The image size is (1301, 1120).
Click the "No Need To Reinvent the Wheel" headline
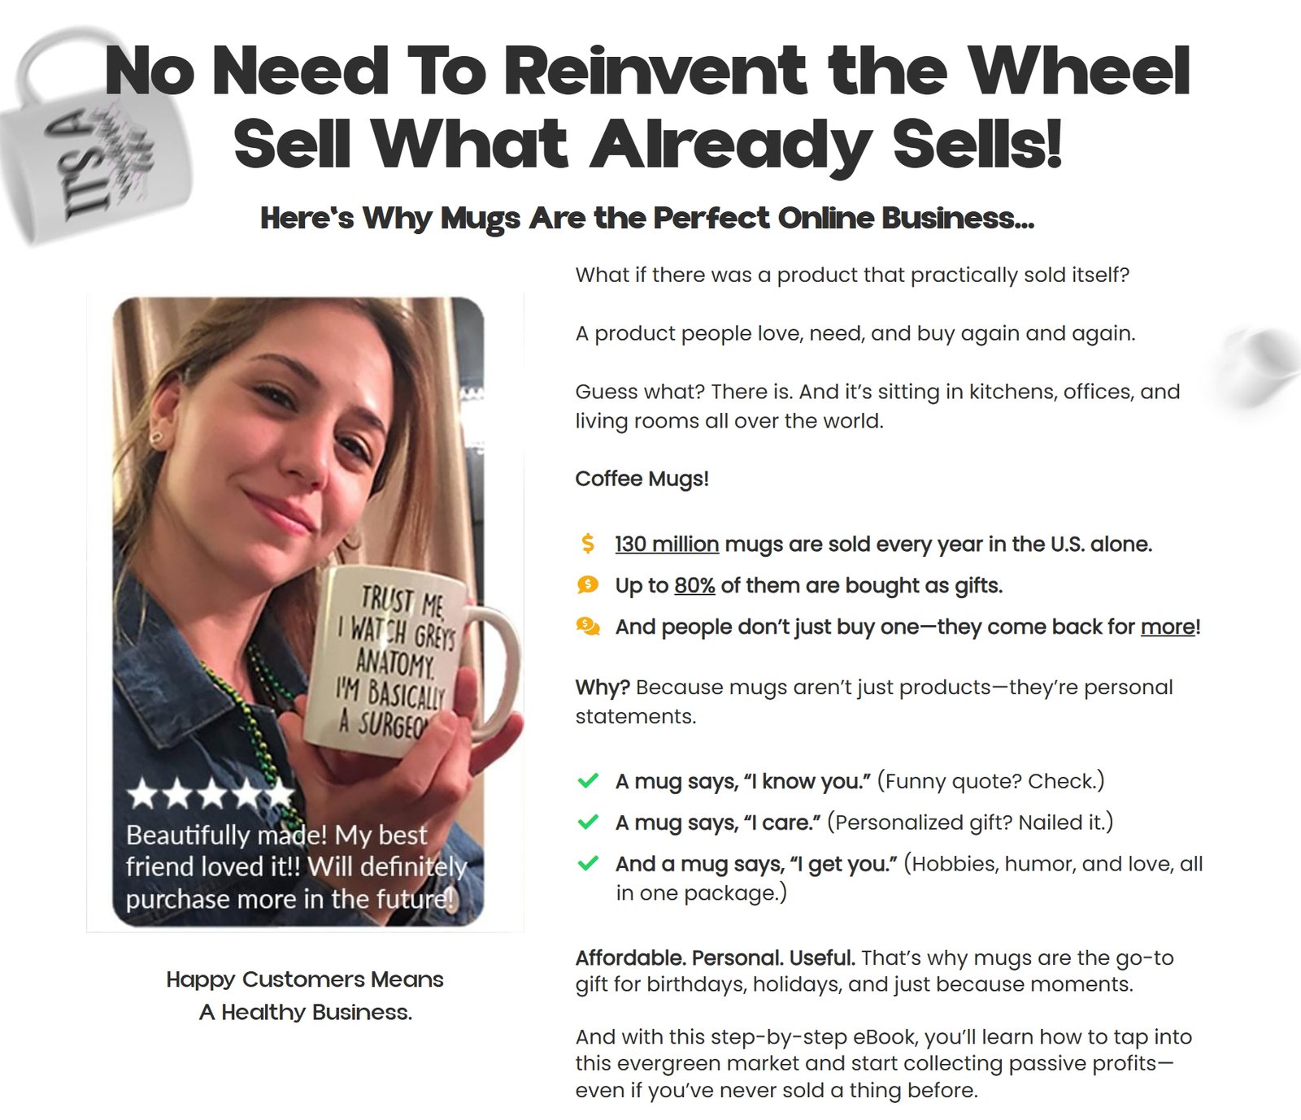648,72
